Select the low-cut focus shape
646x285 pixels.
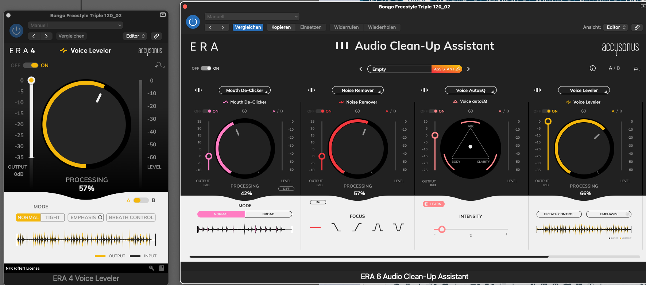tap(357, 227)
